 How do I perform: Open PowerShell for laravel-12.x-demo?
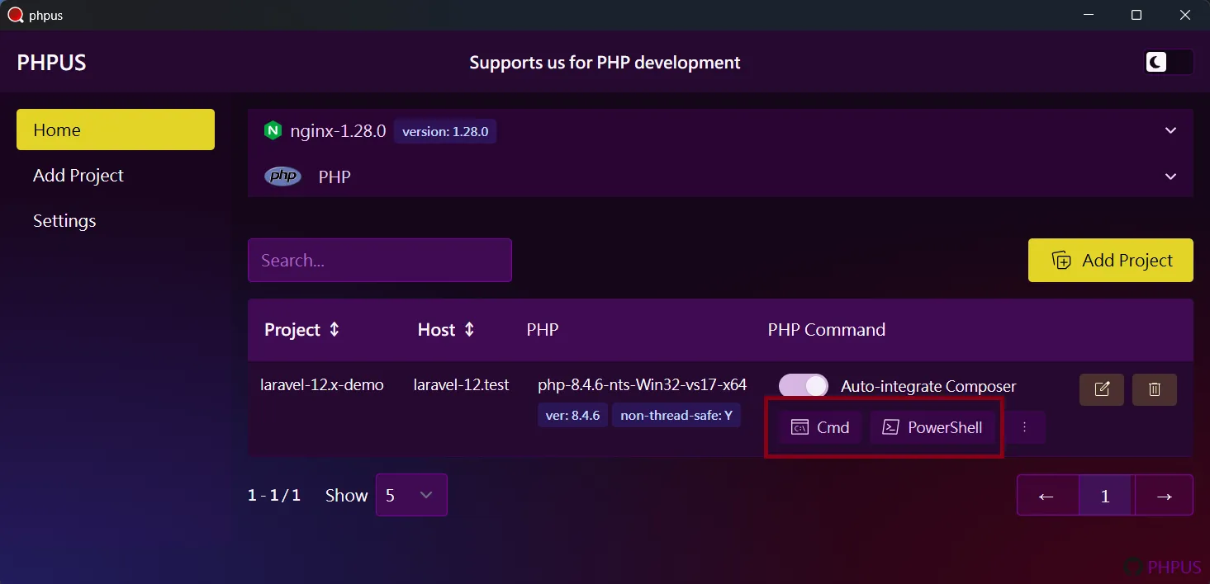[x=932, y=427]
